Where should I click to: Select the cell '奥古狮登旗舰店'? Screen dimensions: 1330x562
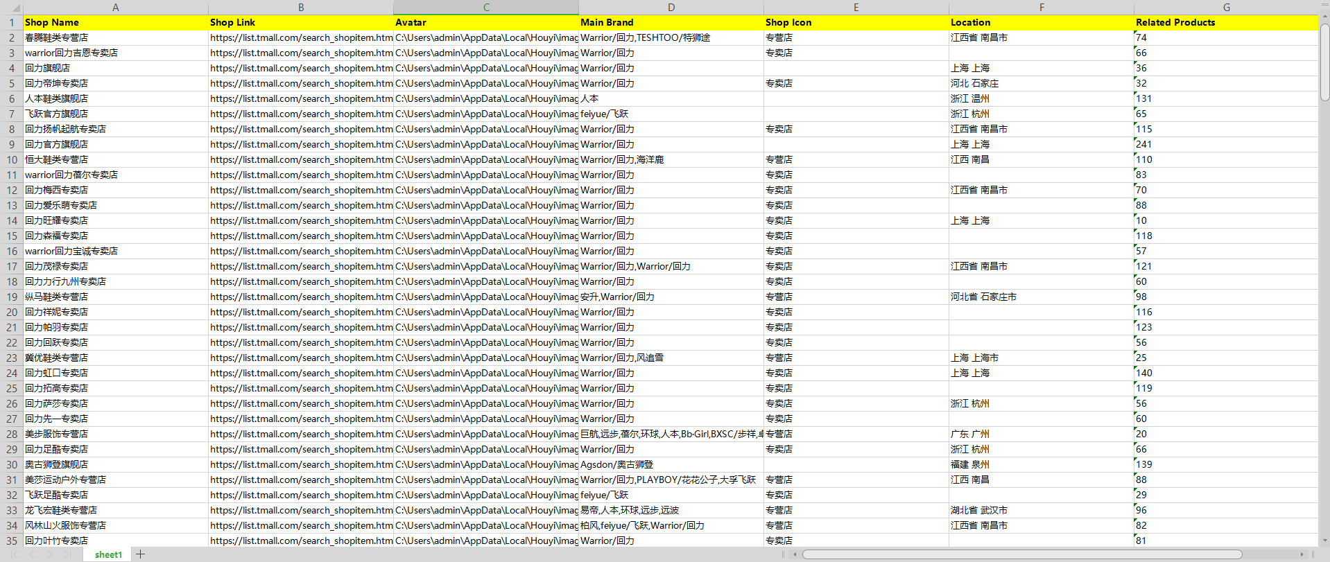coord(116,464)
